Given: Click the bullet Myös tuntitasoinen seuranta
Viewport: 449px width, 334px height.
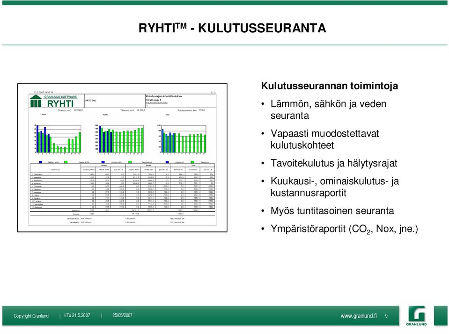Looking at the screenshot, I should point(332,211).
